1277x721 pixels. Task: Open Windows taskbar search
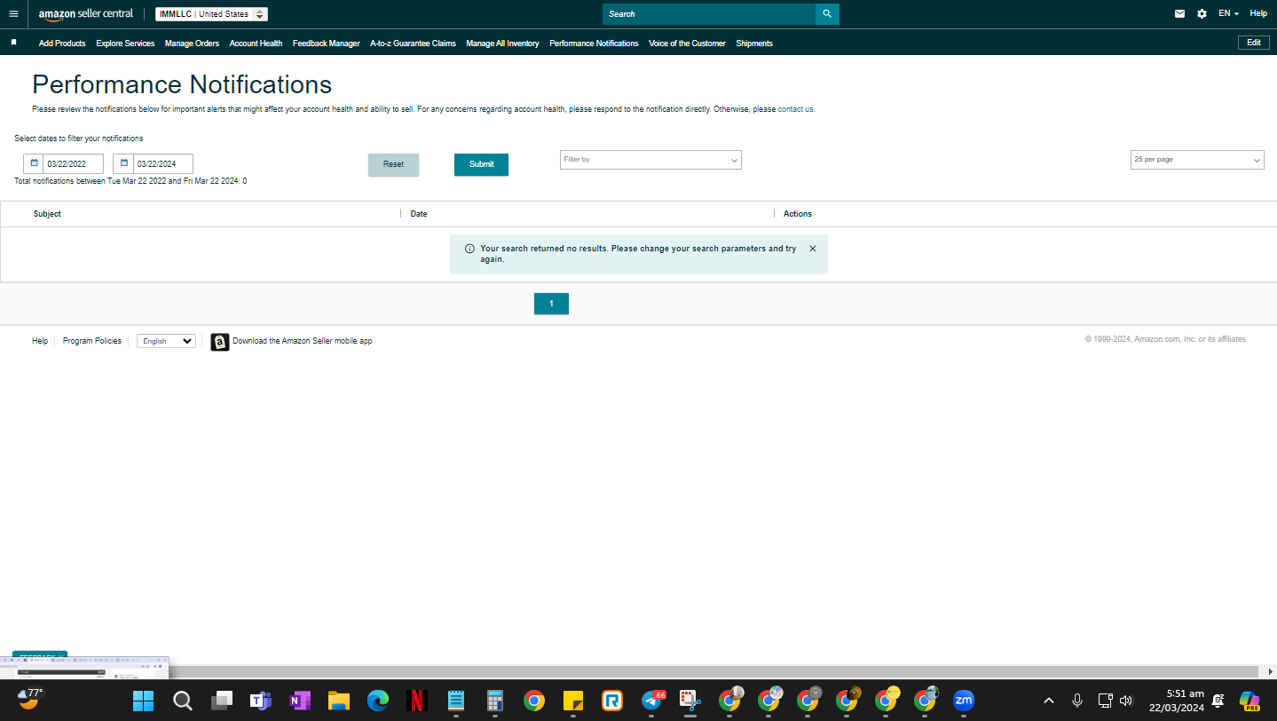click(183, 701)
